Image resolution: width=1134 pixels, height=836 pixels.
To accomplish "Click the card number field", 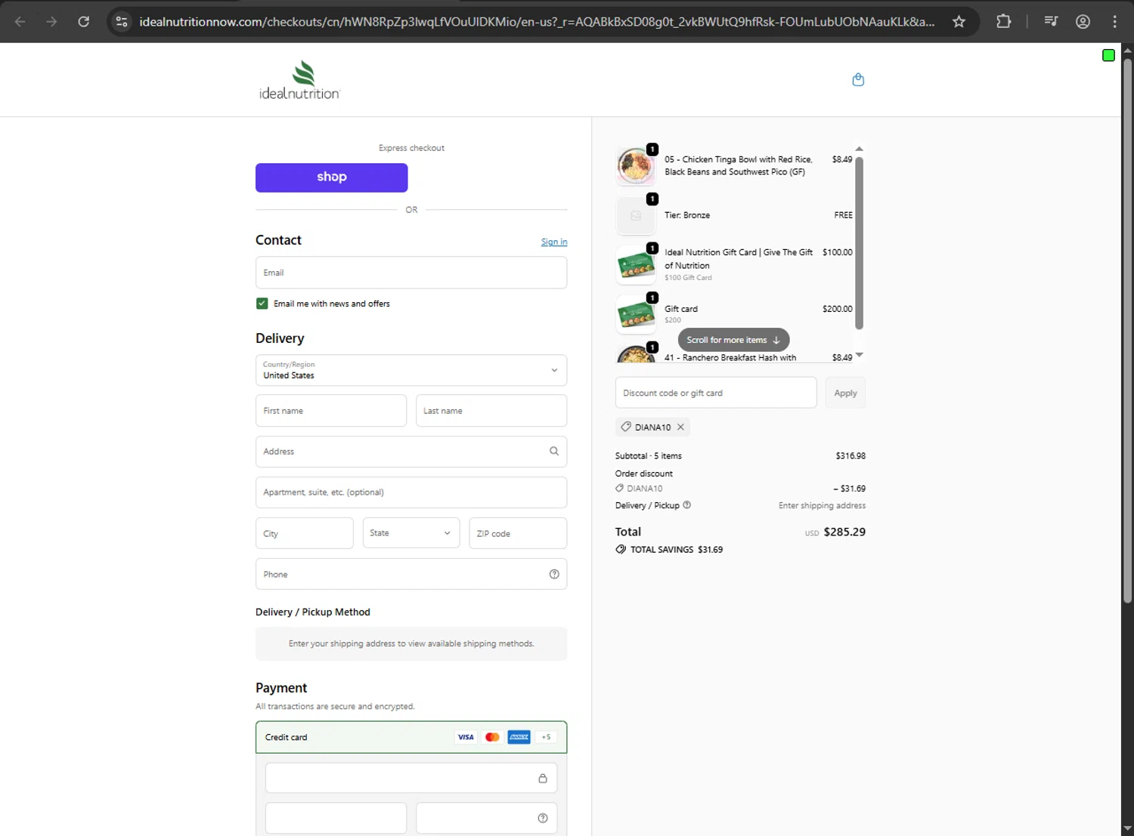I will (x=411, y=778).
